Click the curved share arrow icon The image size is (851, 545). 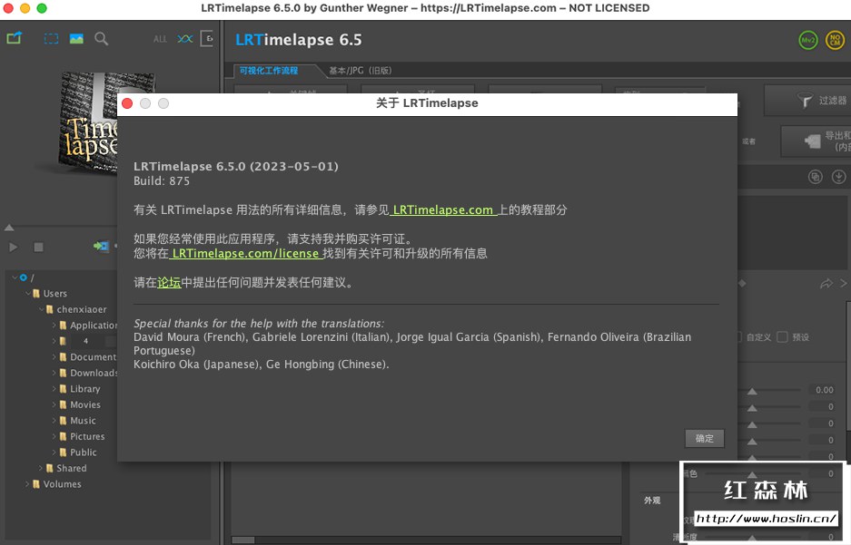coord(826,283)
